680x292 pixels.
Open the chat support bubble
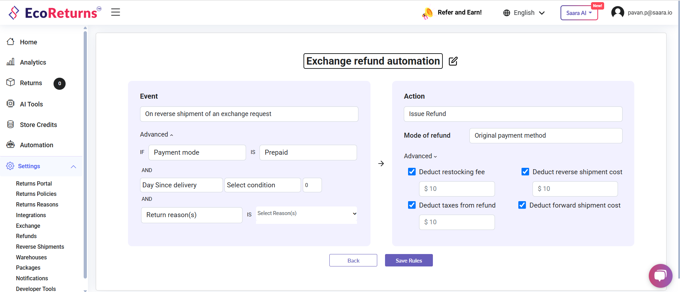click(x=660, y=276)
